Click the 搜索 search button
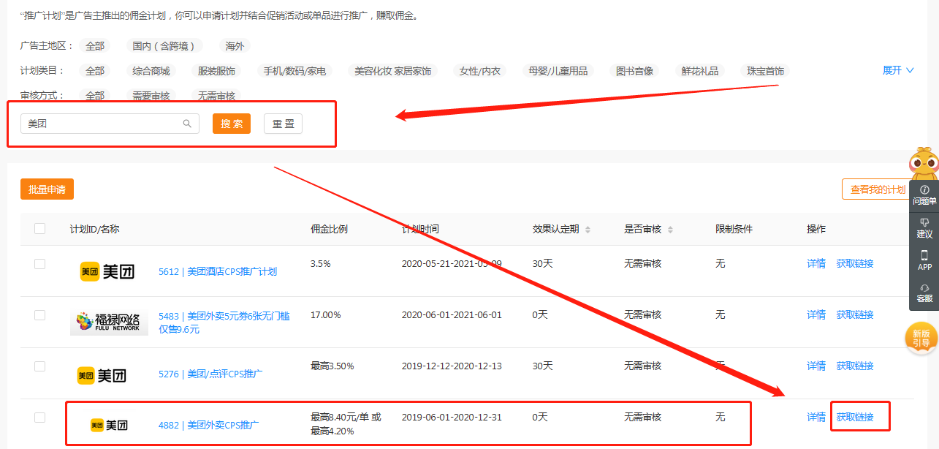 point(232,124)
